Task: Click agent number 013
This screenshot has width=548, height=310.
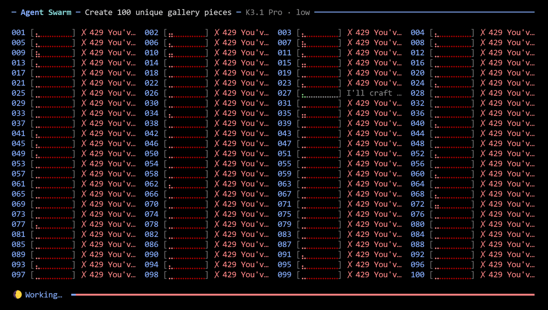Action: tap(19, 63)
